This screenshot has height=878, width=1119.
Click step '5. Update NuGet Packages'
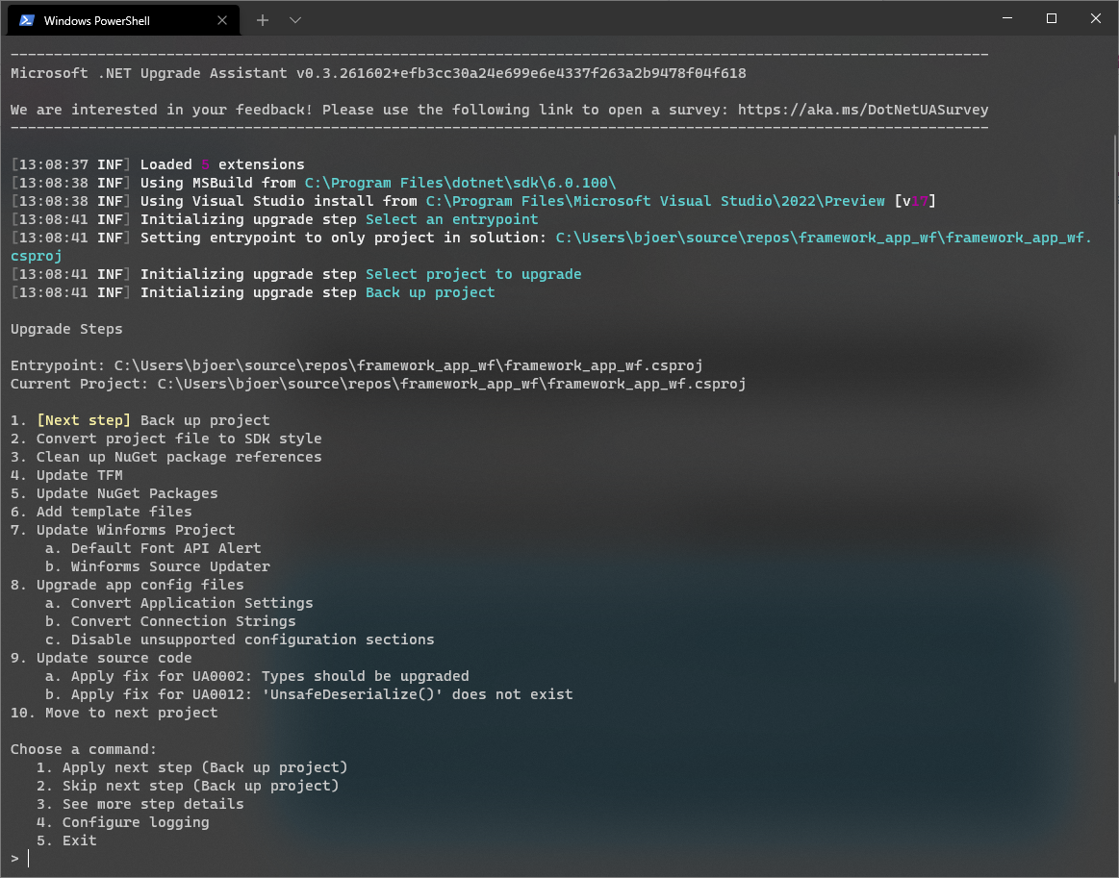coord(114,493)
